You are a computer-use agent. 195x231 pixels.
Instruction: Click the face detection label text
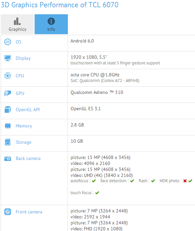(x=114, y=181)
